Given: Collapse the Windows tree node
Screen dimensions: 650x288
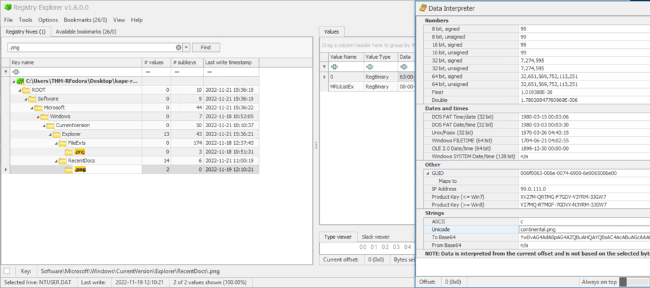Looking at the screenshot, I should point(37,116).
